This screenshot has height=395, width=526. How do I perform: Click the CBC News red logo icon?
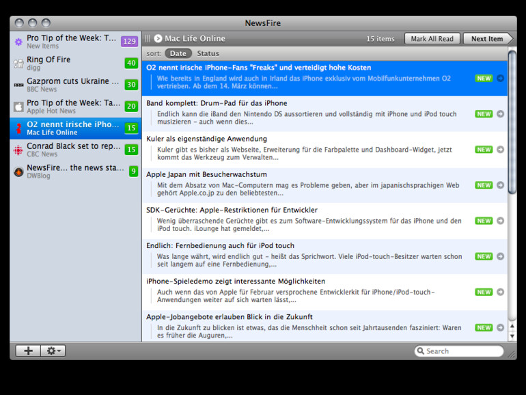pos(18,150)
